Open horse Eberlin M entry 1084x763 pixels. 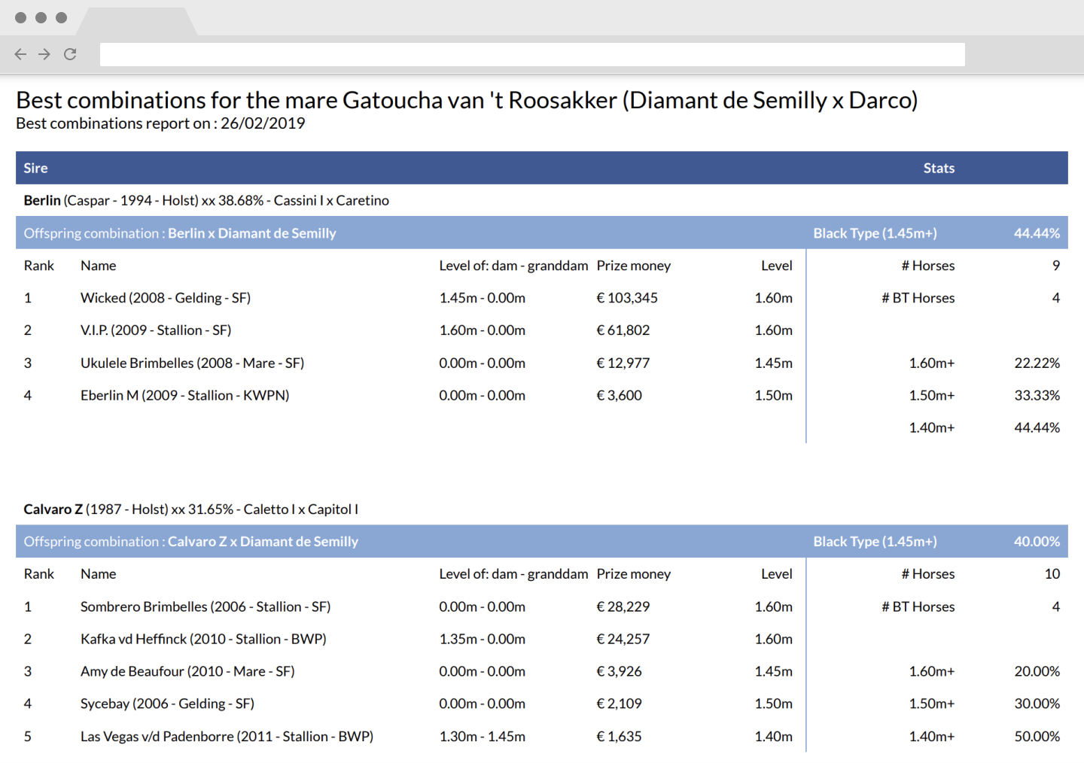[185, 395]
